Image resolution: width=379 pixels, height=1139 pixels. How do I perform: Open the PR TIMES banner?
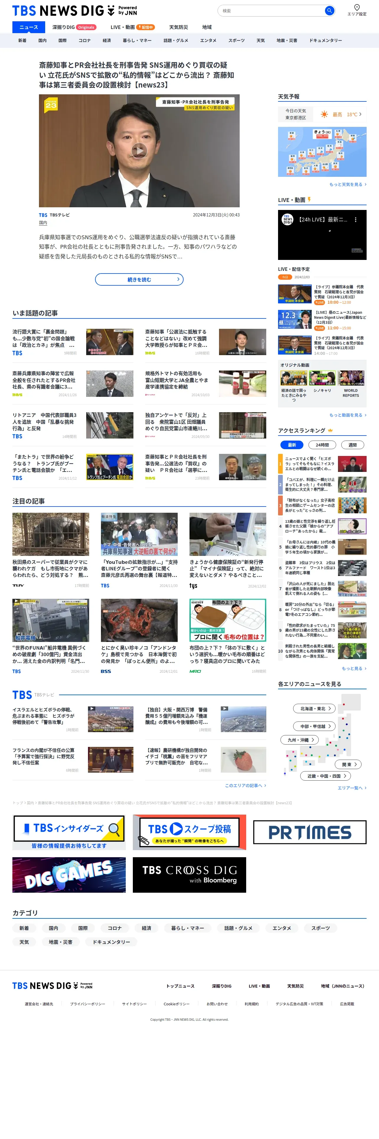(x=310, y=833)
